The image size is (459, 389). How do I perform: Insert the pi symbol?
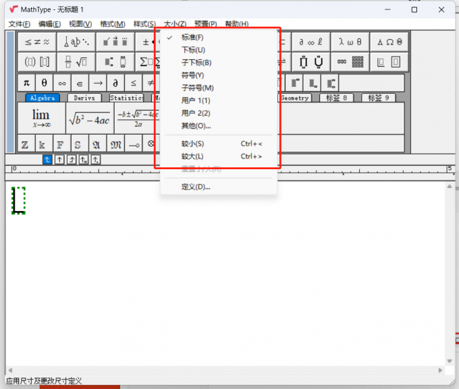26,83
